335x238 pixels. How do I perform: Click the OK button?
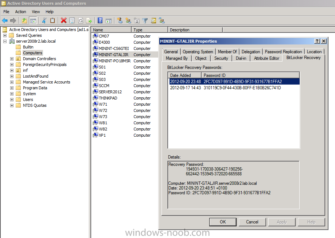click(223, 222)
